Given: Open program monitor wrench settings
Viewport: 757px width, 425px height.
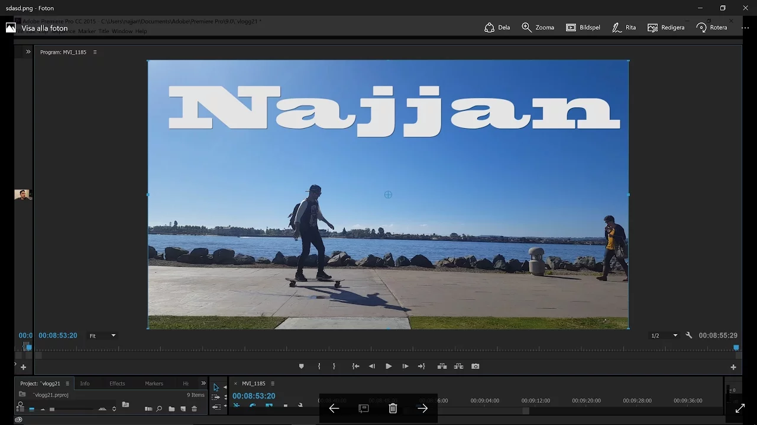Looking at the screenshot, I should pyautogui.click(x=689, y=335).
